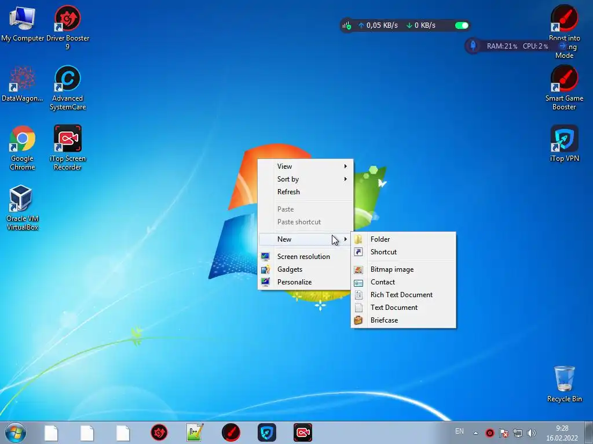Create a new Bitmap image
The image size is (593, 444).
click(404, 269)
